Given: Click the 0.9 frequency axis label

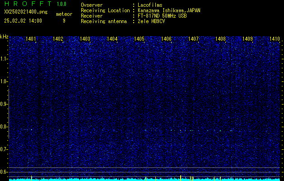Looking at the screenshot, I should click(x=4, y=104).
